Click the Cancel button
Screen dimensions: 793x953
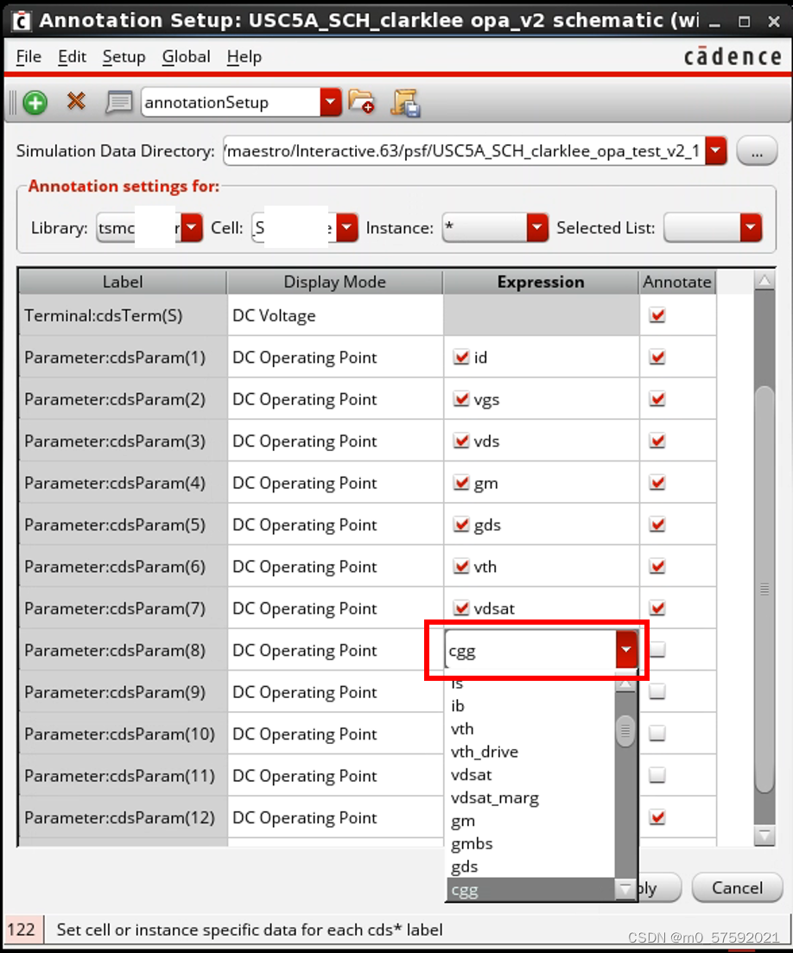click(737, 888)
